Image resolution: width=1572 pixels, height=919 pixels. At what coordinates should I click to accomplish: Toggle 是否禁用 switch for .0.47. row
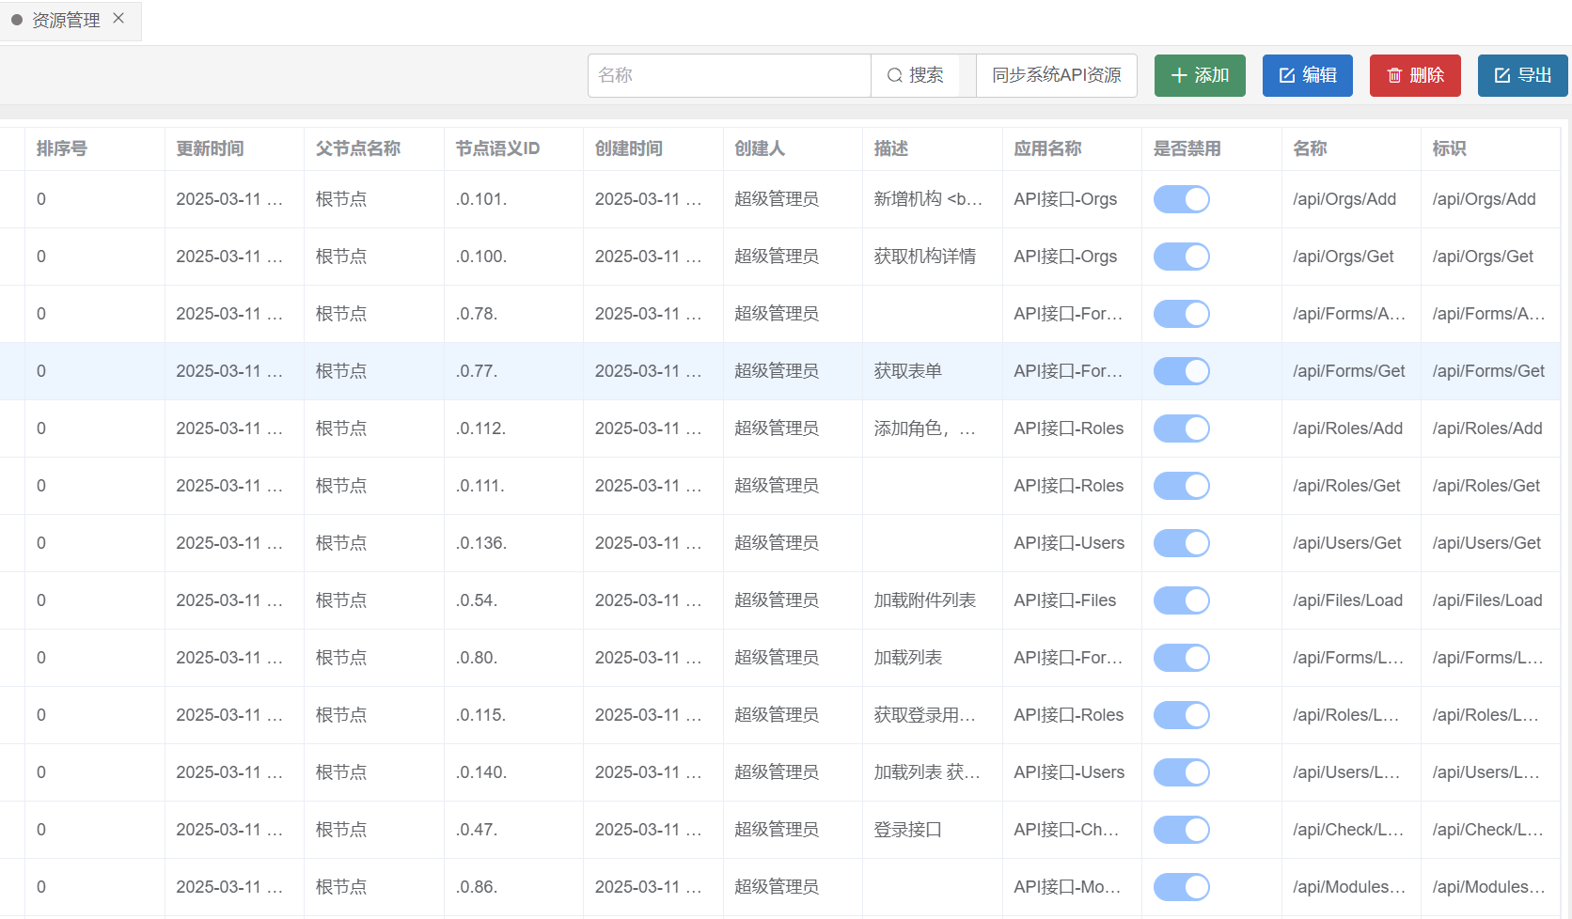coord(1182,830)
